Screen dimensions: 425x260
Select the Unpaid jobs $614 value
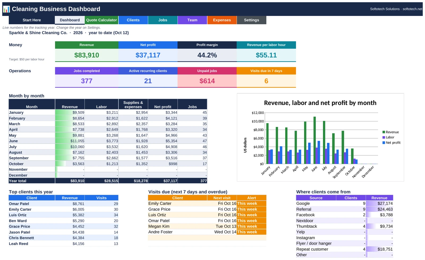coord(207,81)
